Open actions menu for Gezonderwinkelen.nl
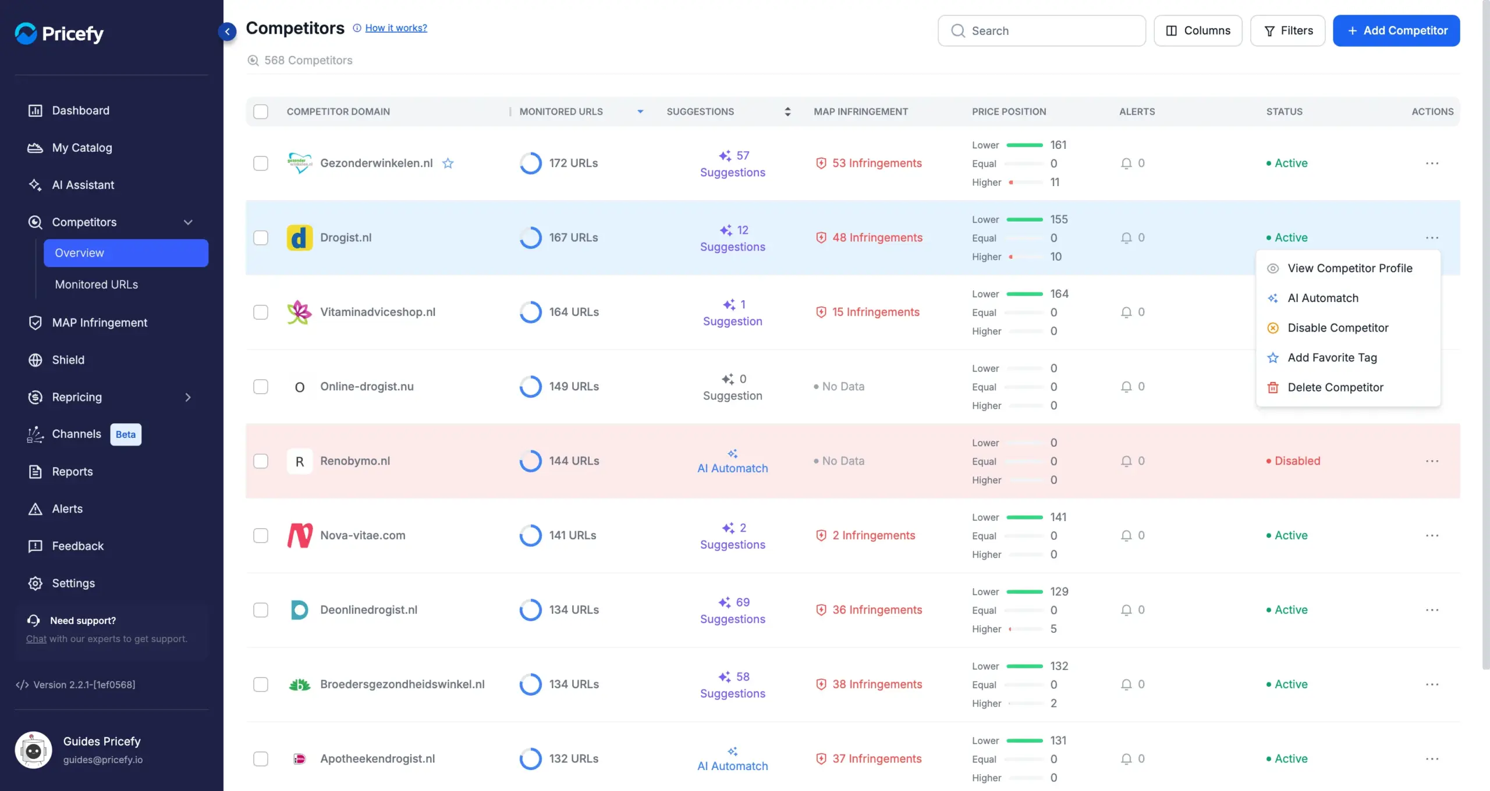The width and height of the screenshot is (1490, 791). (x=1432, y=163)
